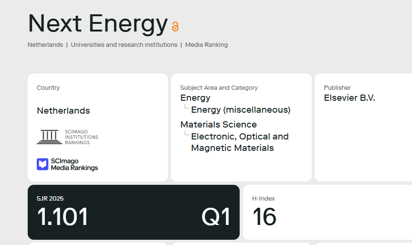Click the Q1 quartile indicator
This screenshot has height=245, width=412.
(x=216, y=217)
